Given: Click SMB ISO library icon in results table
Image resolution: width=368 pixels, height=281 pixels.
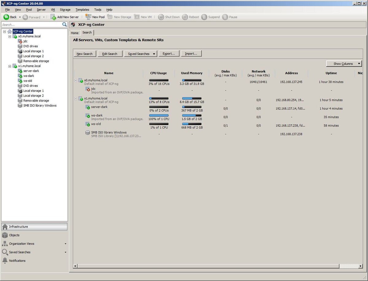Looking at the screenshot, I should pos(87,133).
